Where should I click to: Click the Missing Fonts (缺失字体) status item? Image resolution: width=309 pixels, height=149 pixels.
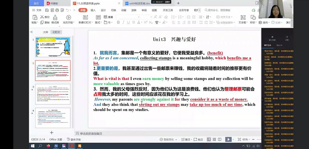(74, 140)
